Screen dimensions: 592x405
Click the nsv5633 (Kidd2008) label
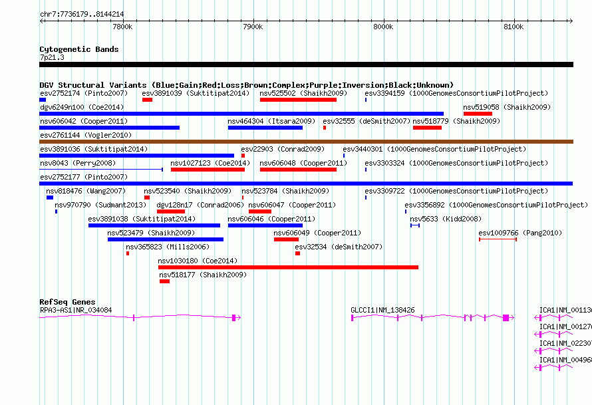tap(446, 219)
